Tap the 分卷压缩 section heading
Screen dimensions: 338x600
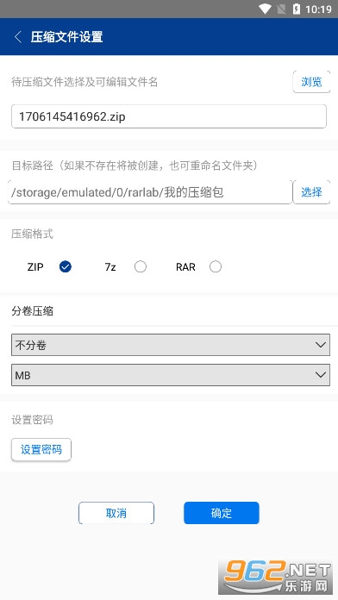[x=32, y=311]
